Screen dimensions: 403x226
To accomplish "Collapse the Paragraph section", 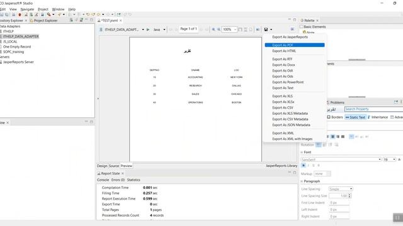I will coord(302,181).
